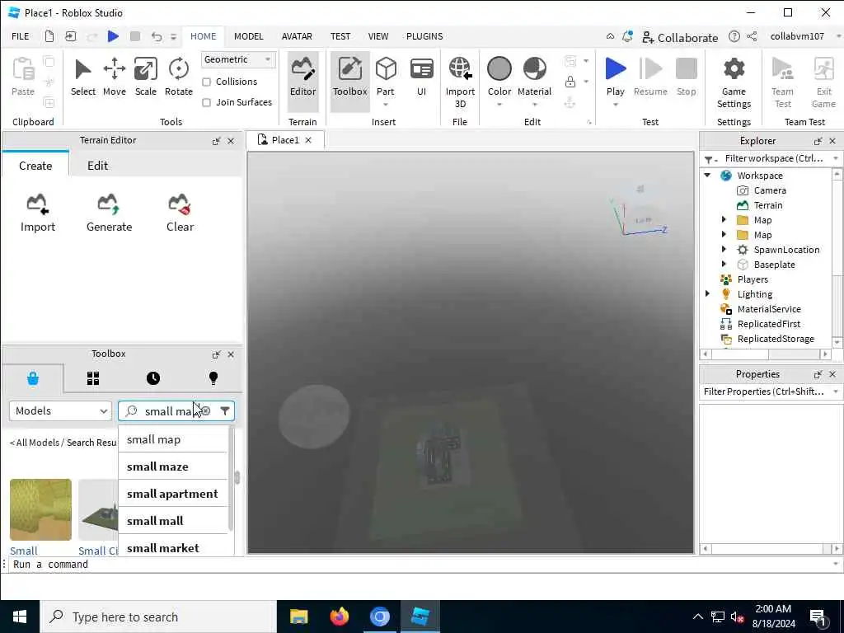
Task: Open Toolbox Recent clock tab
Action: (x=153, y=378)
